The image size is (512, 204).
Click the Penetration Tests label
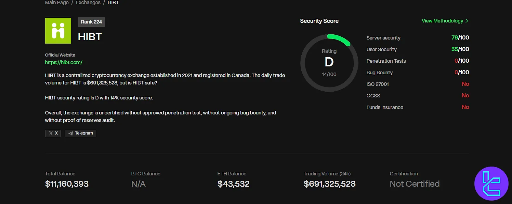tap(386, 61)
